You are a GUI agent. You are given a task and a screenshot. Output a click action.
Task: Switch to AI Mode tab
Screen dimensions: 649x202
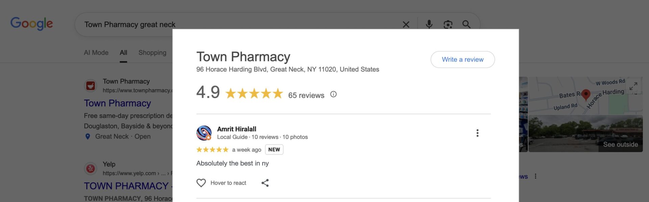(x=96, y=53)
